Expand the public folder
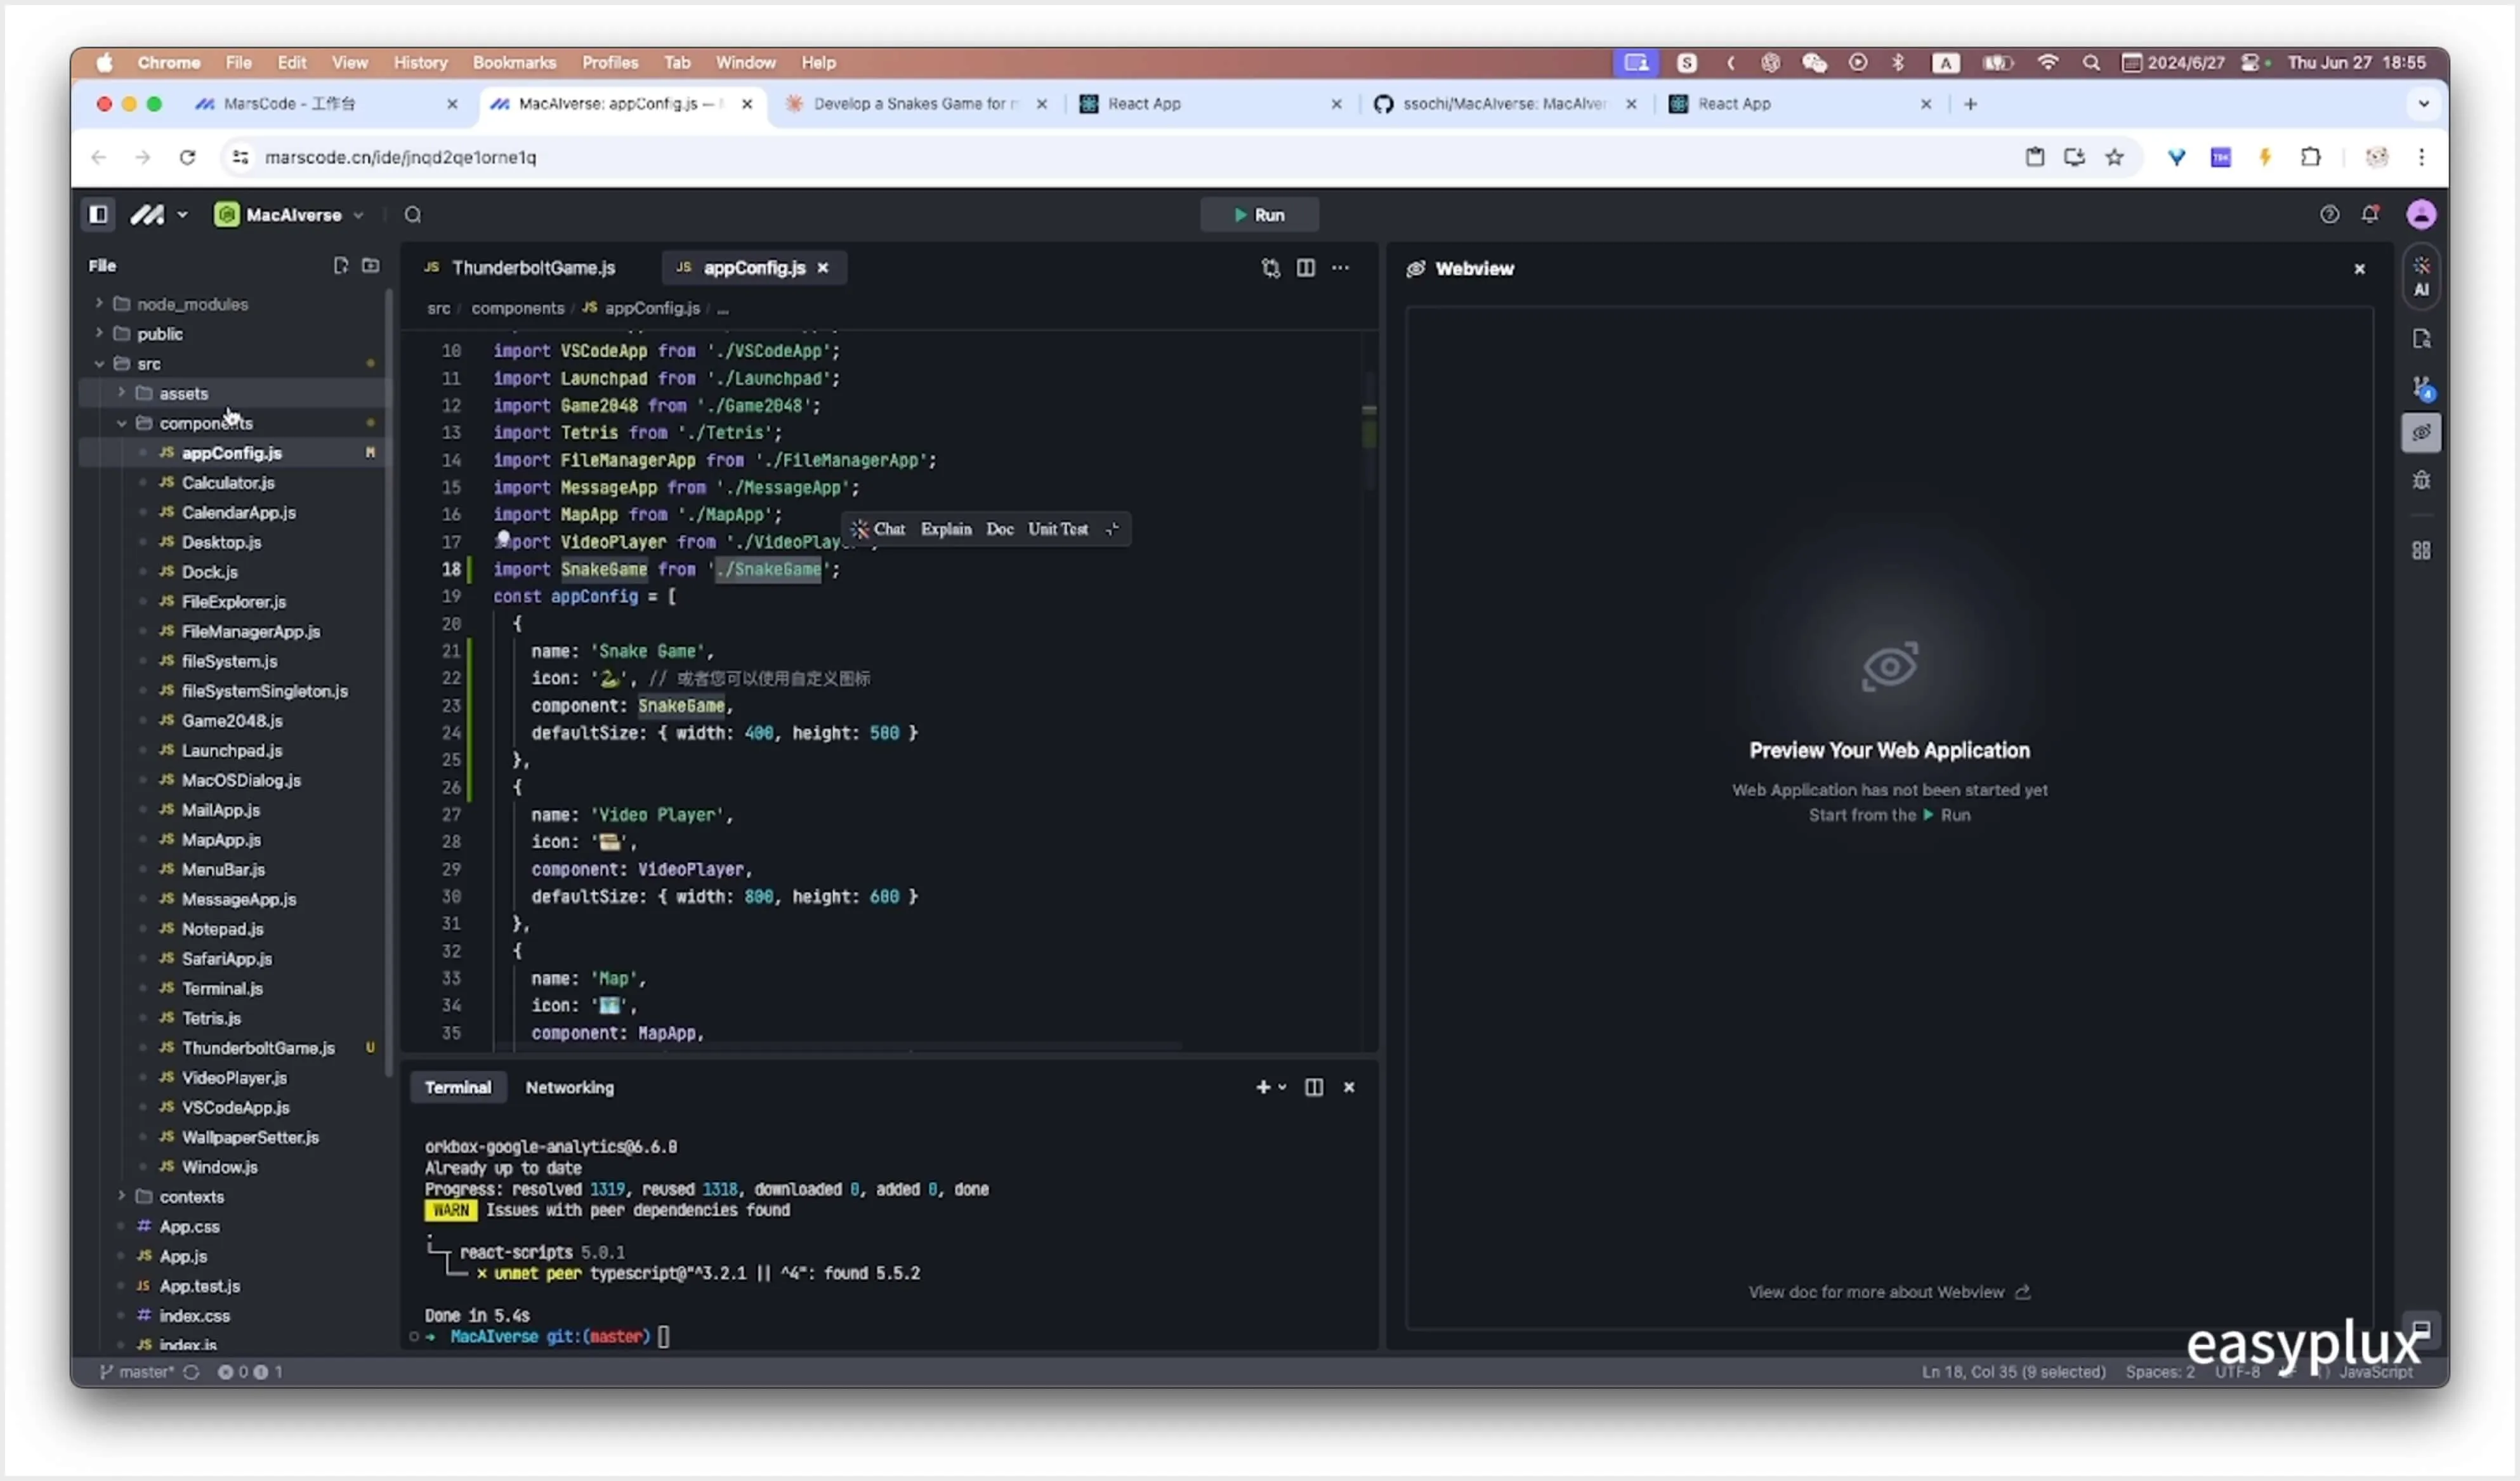This screenshot has height=1481, width=2520. pos(99,333)
